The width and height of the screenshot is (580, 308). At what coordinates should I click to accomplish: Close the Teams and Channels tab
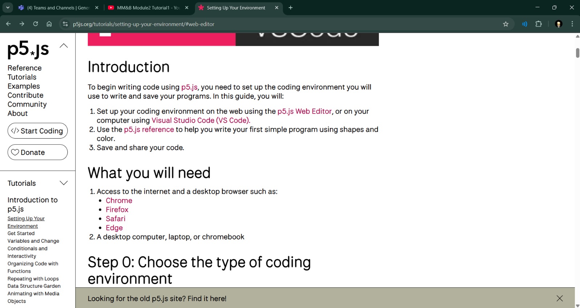(x=97, y=8)
